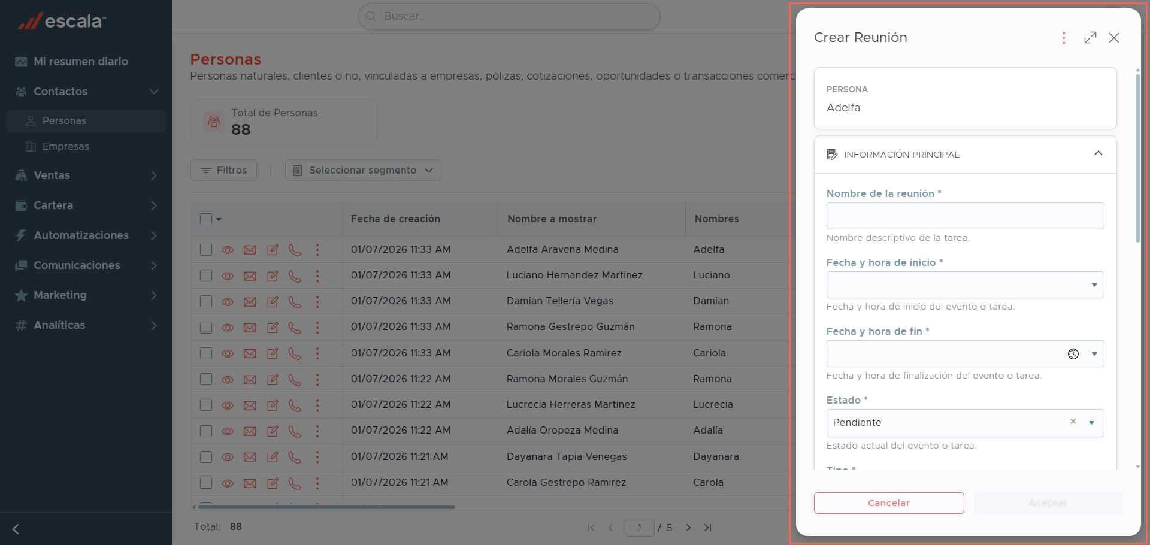The height and width of the screenshot is (545, 1150).
Task: Go to the previous page of results
Action: pyautogui.click(x=610, y=528)
